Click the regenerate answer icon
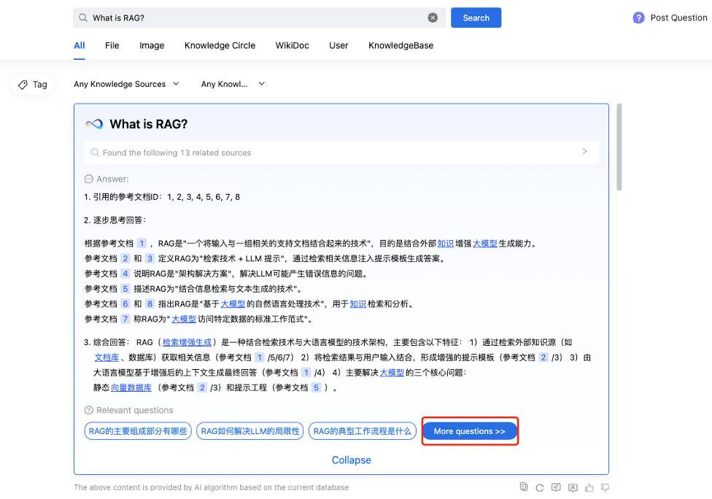 click(x=539, y=487)
